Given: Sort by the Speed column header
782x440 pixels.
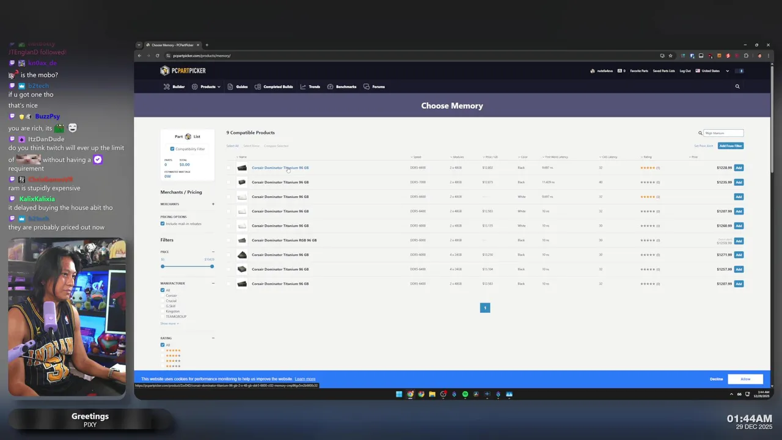Looking at the screenshot, I should tap(416, 157).
